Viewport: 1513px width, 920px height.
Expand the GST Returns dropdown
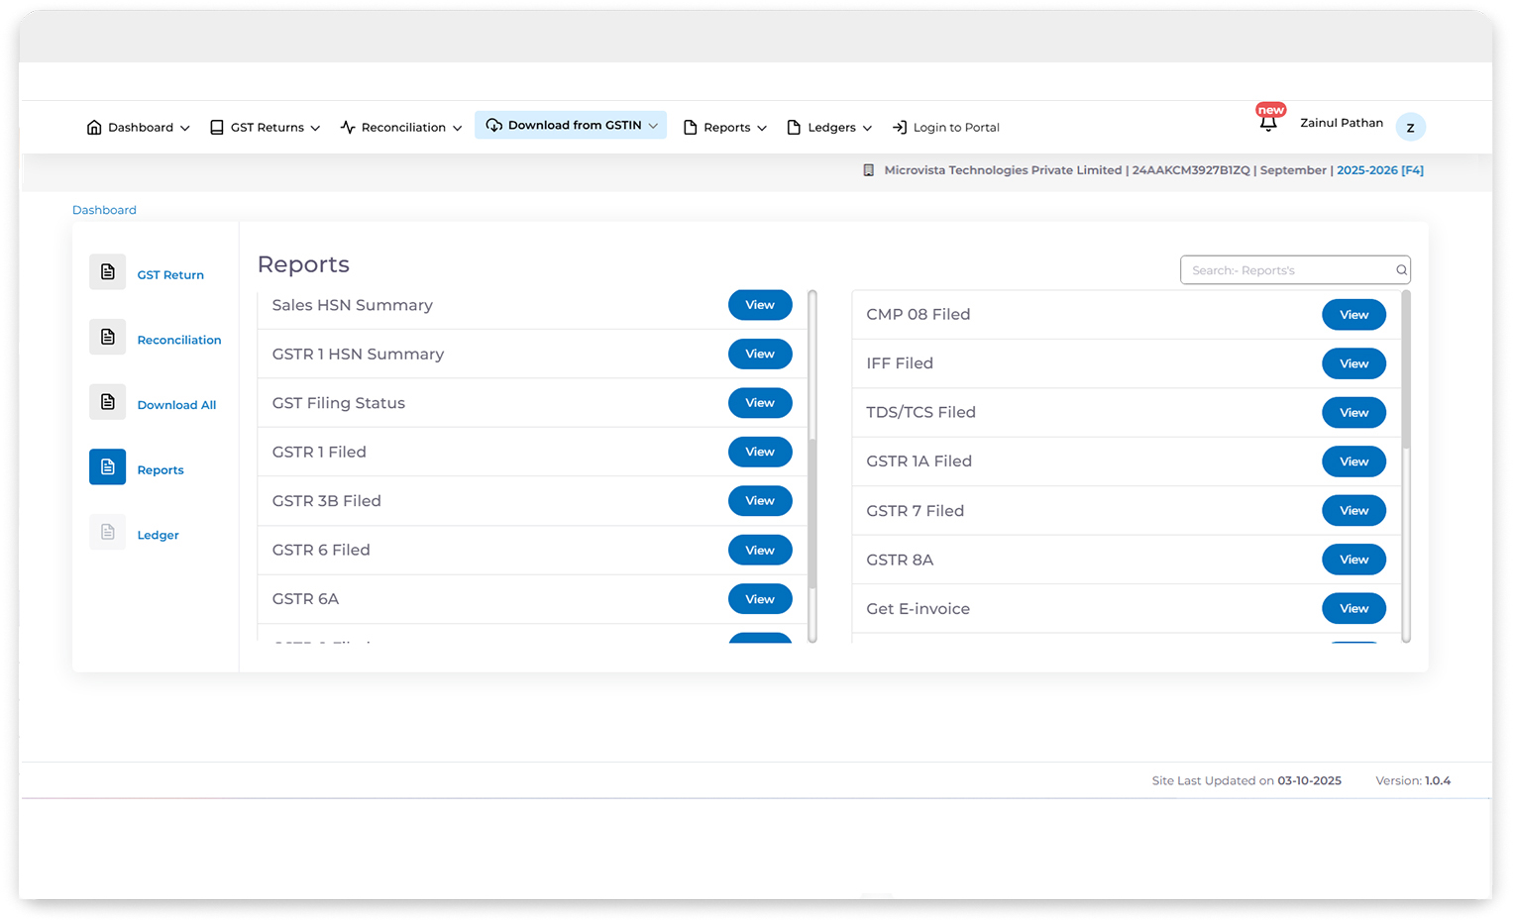265,128
